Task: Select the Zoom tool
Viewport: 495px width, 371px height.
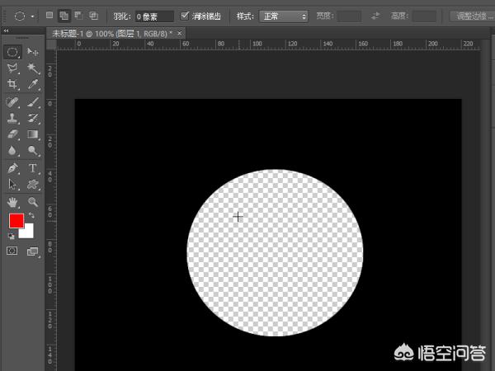Action: pyautogui.click(x=33, y=201)
